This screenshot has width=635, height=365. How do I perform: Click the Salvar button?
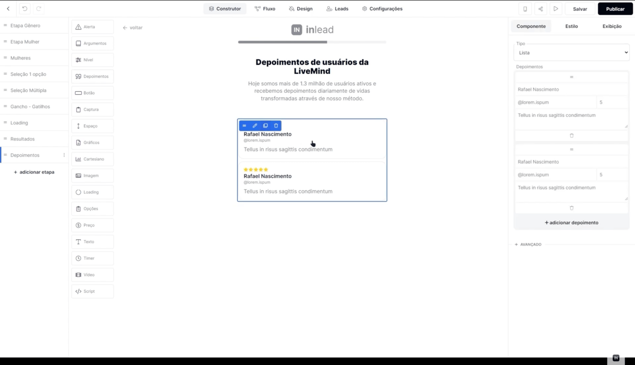coord(580,9)
